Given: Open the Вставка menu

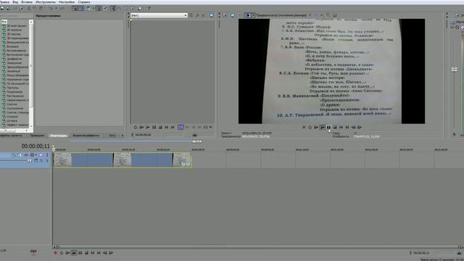Looking at the screenshot, I should [27, 2].
